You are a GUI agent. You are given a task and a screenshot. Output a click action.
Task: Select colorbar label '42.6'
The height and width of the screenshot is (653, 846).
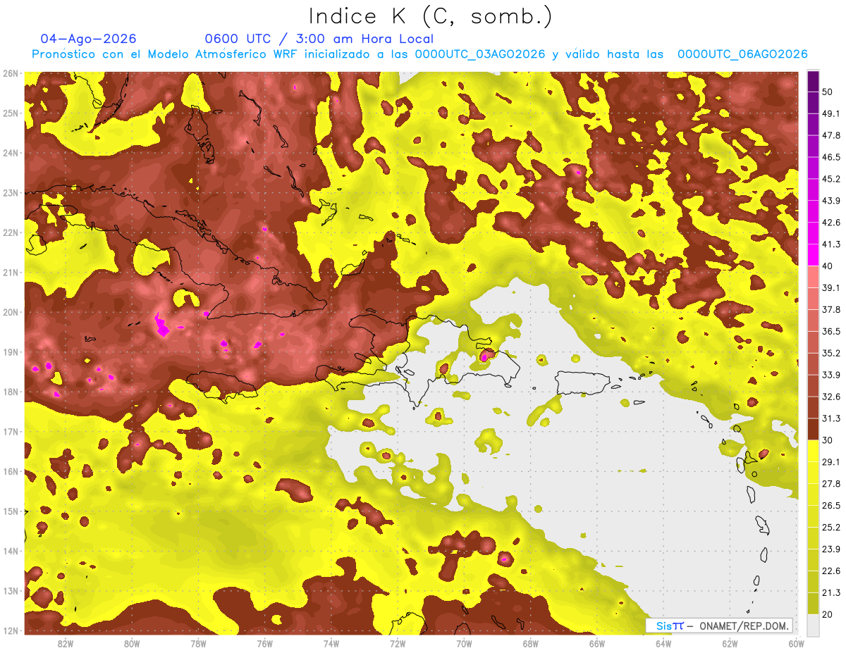click(830, 223)
